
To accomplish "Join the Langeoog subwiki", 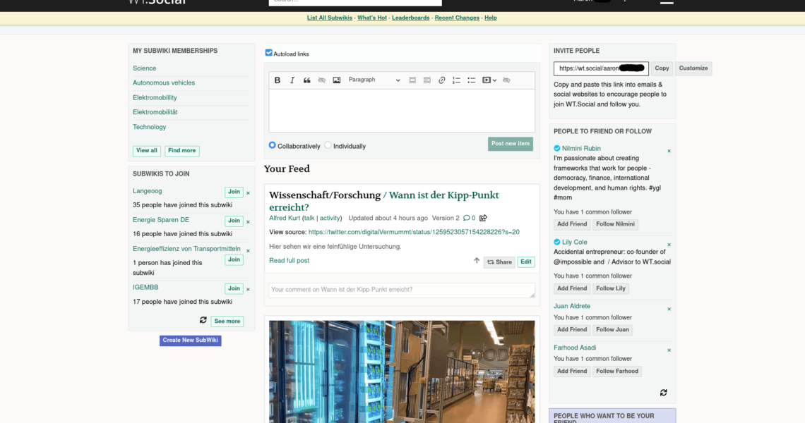I will click(234, 192).
